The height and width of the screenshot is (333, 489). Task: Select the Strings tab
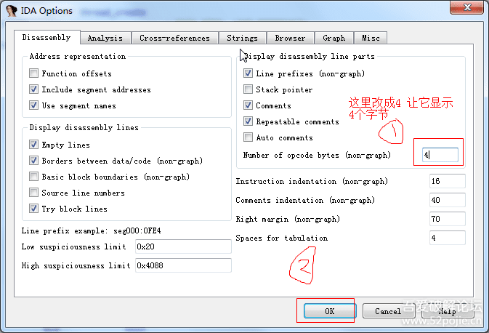[242, 38]
